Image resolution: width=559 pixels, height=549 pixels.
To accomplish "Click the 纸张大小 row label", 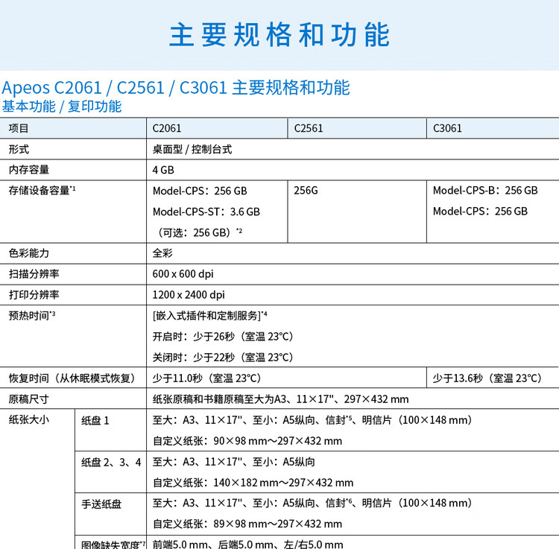I will coord(29,420).
